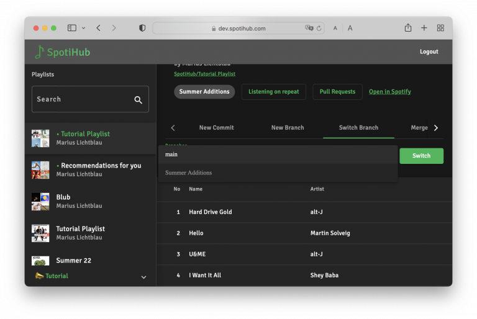477x319 pixels.
Task: Click the Name column header
Action: click(x=196, y=189)
